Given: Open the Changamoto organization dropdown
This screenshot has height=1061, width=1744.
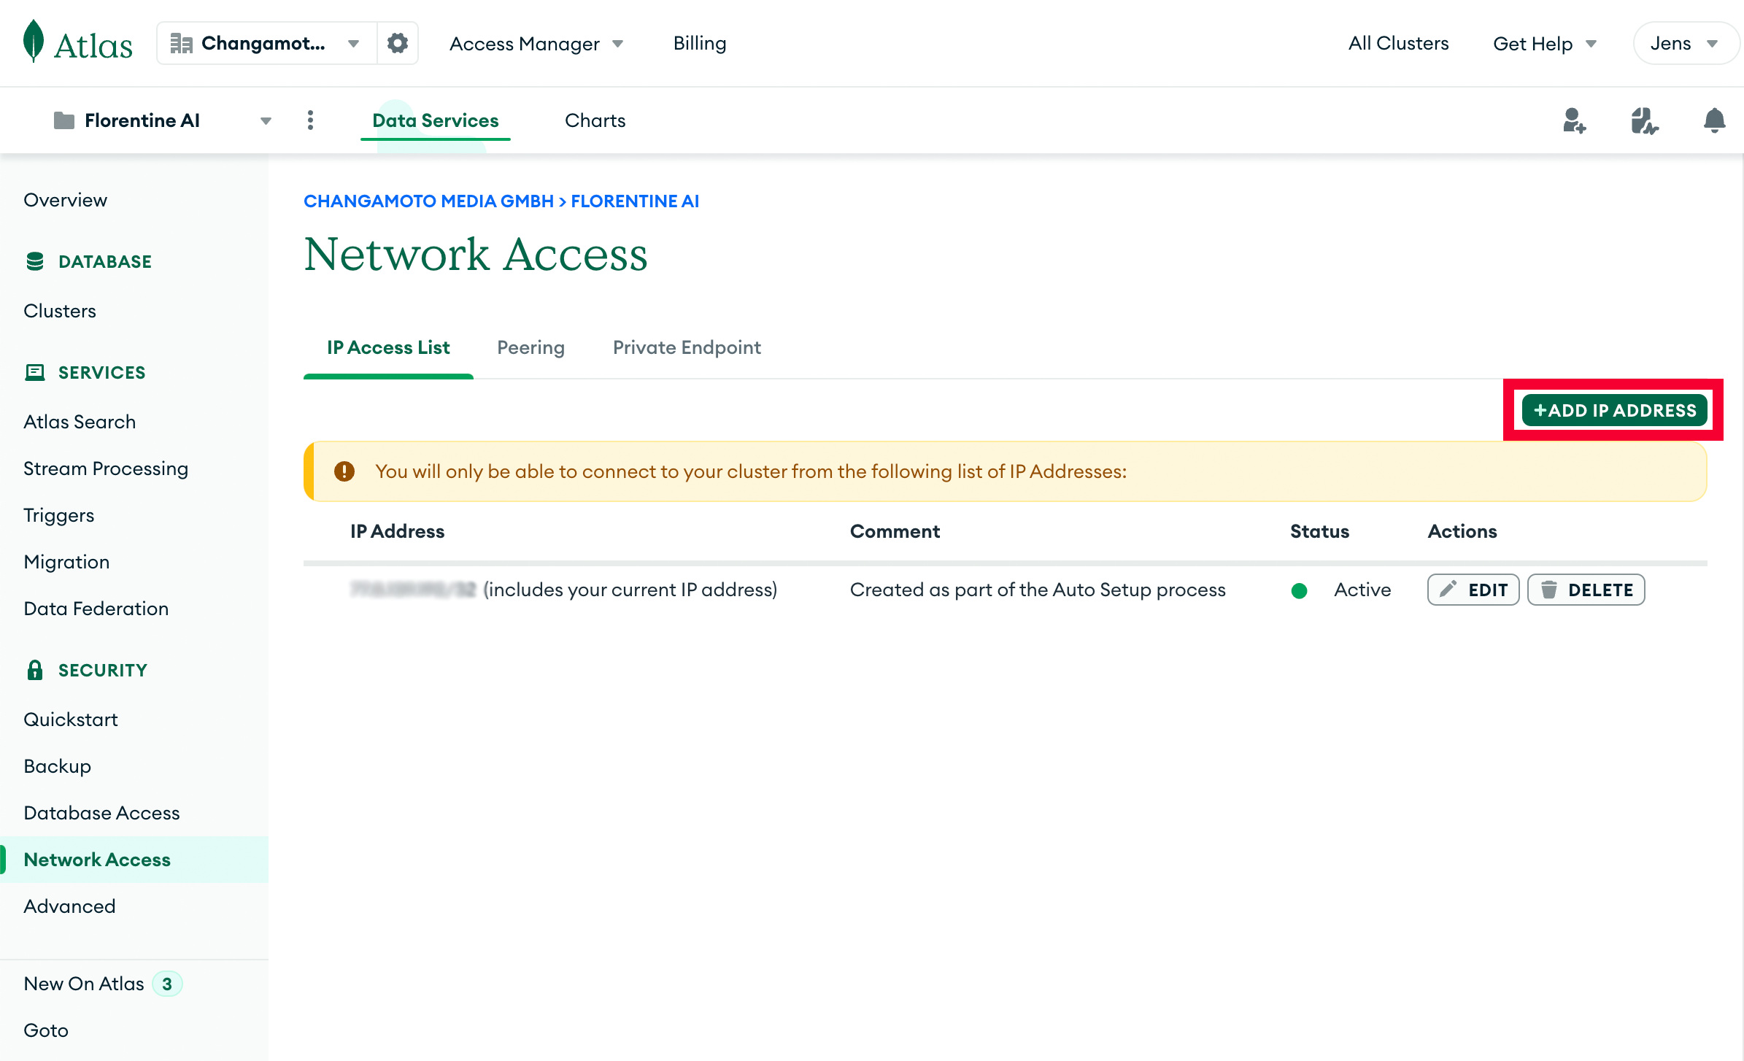Looking at the screenshot, I should (x=267, y=43).
